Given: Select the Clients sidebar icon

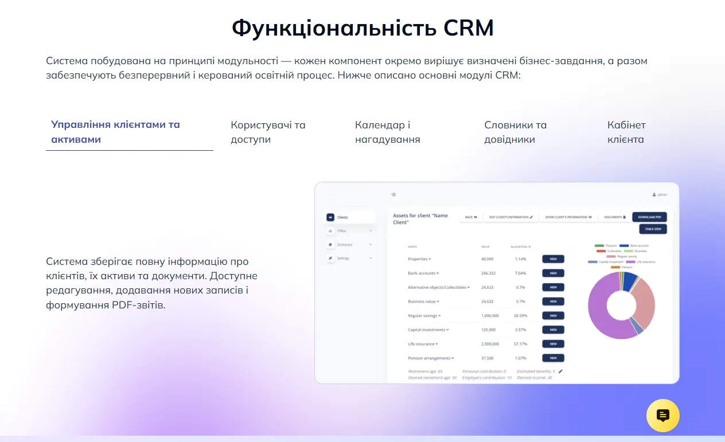Looking at the screenshot, I should pos(330,217).
